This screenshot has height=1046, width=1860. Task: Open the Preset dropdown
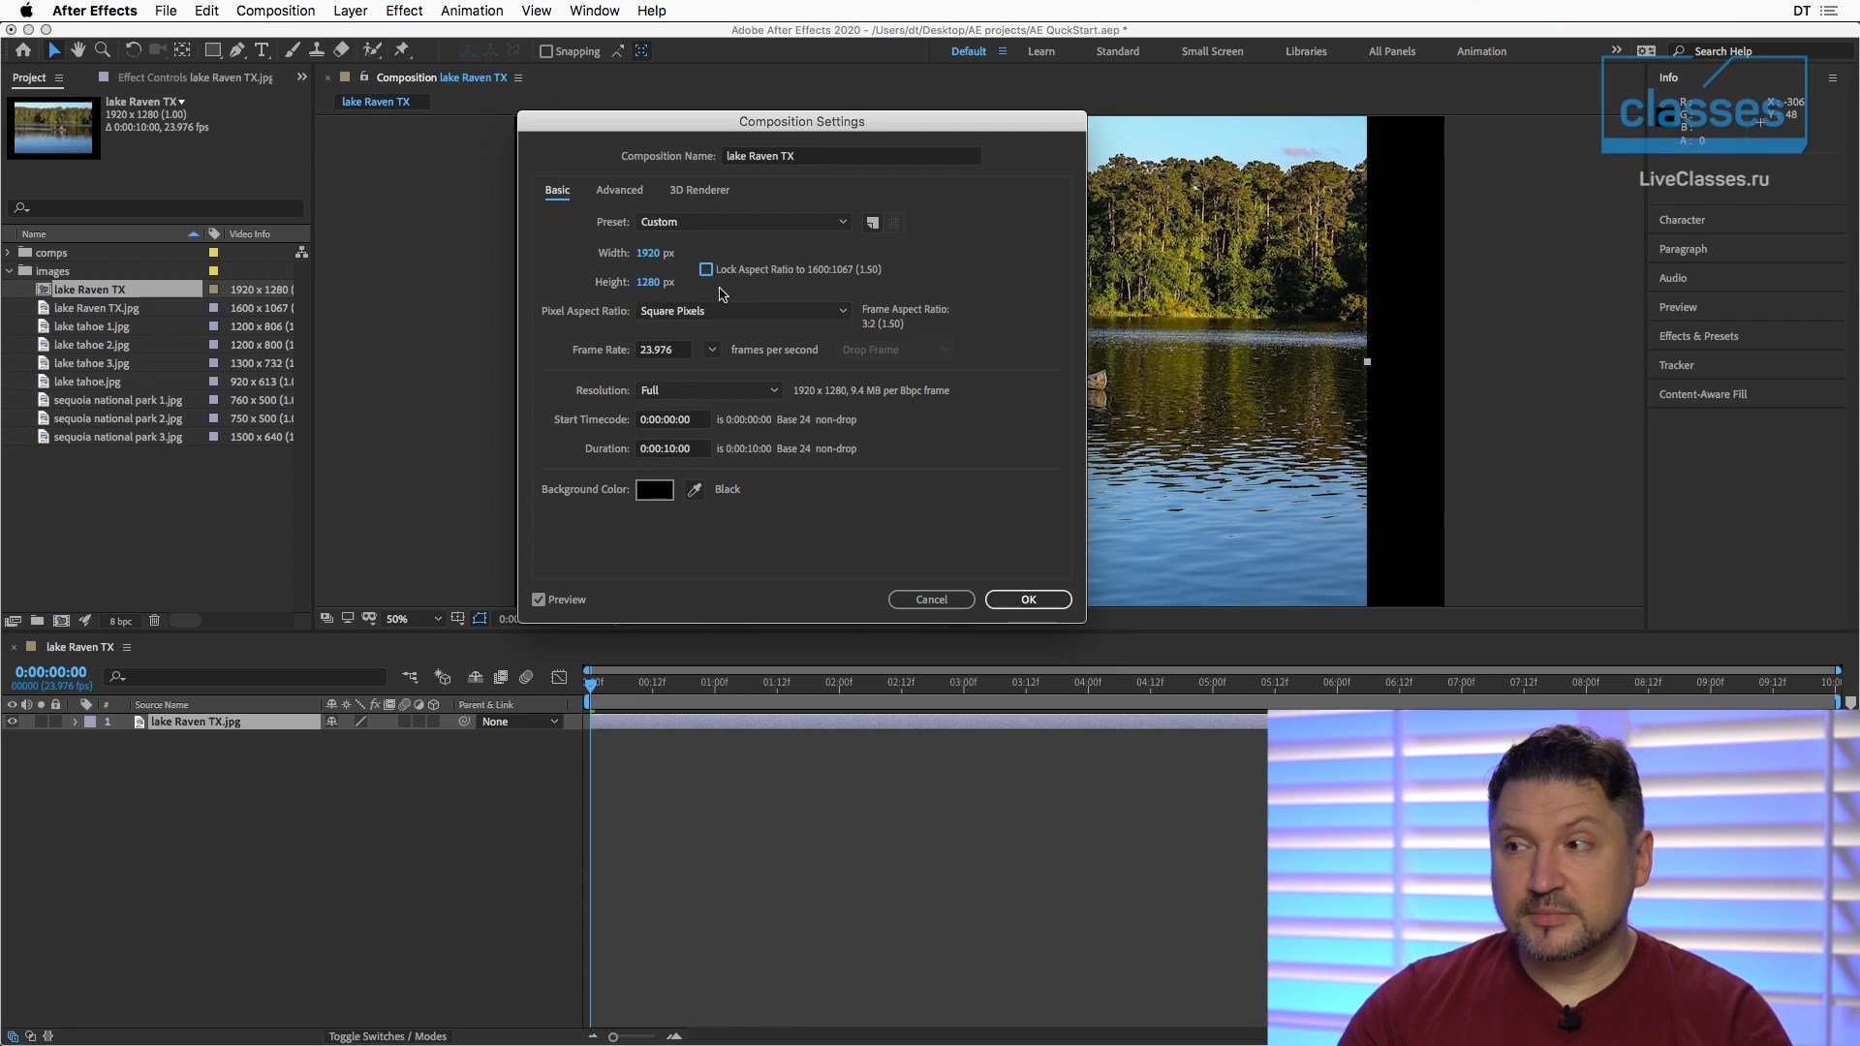pos(743,222)
